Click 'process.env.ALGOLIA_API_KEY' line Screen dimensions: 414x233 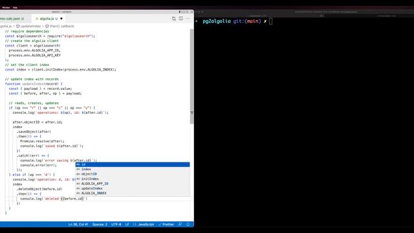tap(34, 55)
